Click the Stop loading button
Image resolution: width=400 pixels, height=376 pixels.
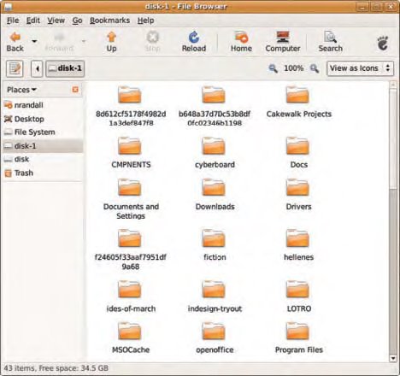pyautogui.click(x=152, y=42)
